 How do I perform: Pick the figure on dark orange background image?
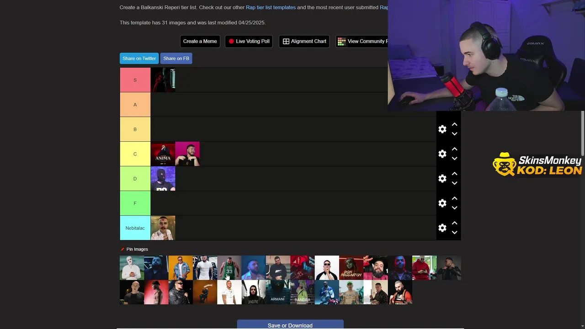click(205, 292)
